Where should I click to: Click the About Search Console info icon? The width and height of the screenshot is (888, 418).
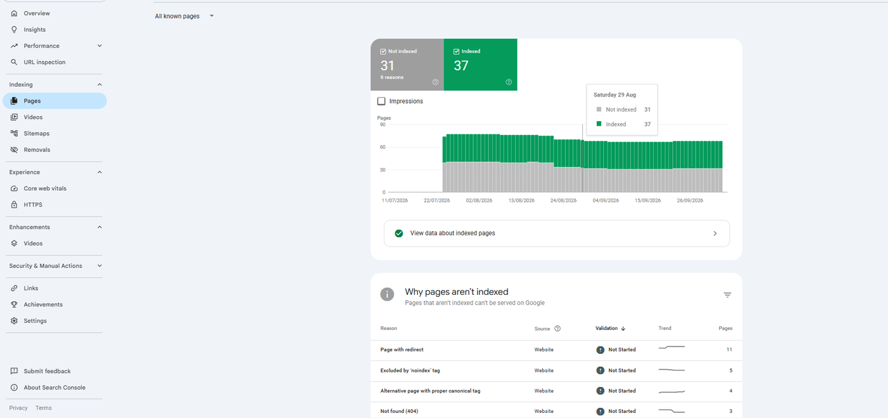pyautogui.click(x=14, y=388)
